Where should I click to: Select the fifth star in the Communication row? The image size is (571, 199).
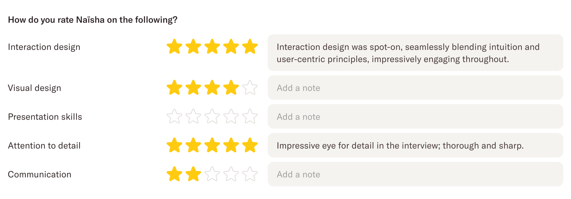click(x=249, y=174)
